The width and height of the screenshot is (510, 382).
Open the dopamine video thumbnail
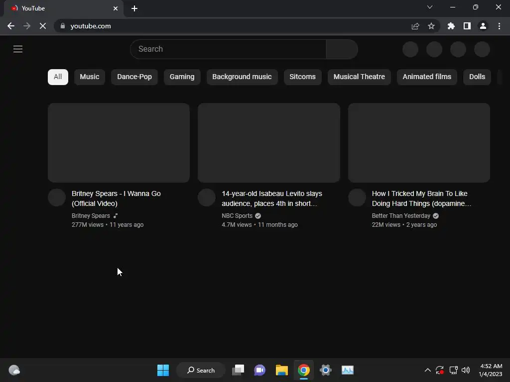(x=419, y=143)
